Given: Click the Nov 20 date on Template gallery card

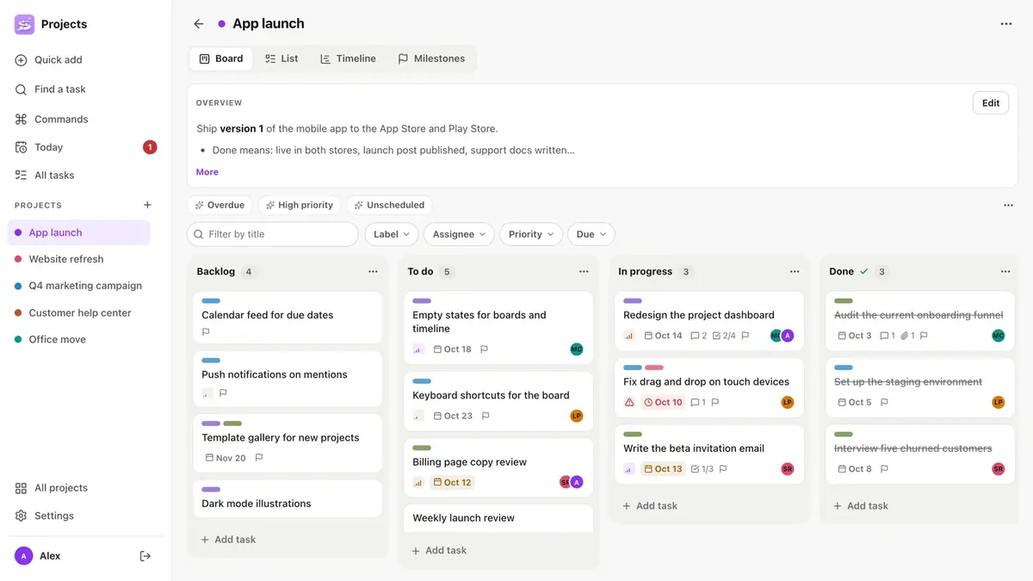Looking at the screenshot, I should [x=226, y=459].
